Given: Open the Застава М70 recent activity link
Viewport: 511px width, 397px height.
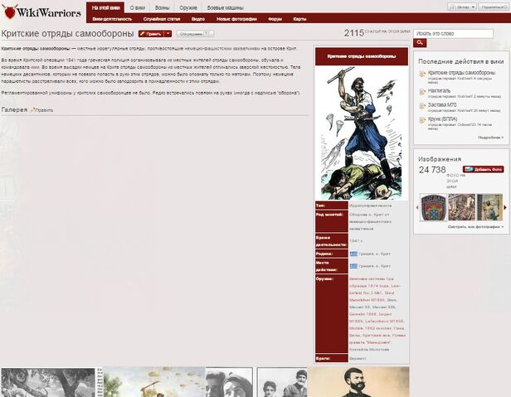Looking at the screenshot, I should 442,104.
